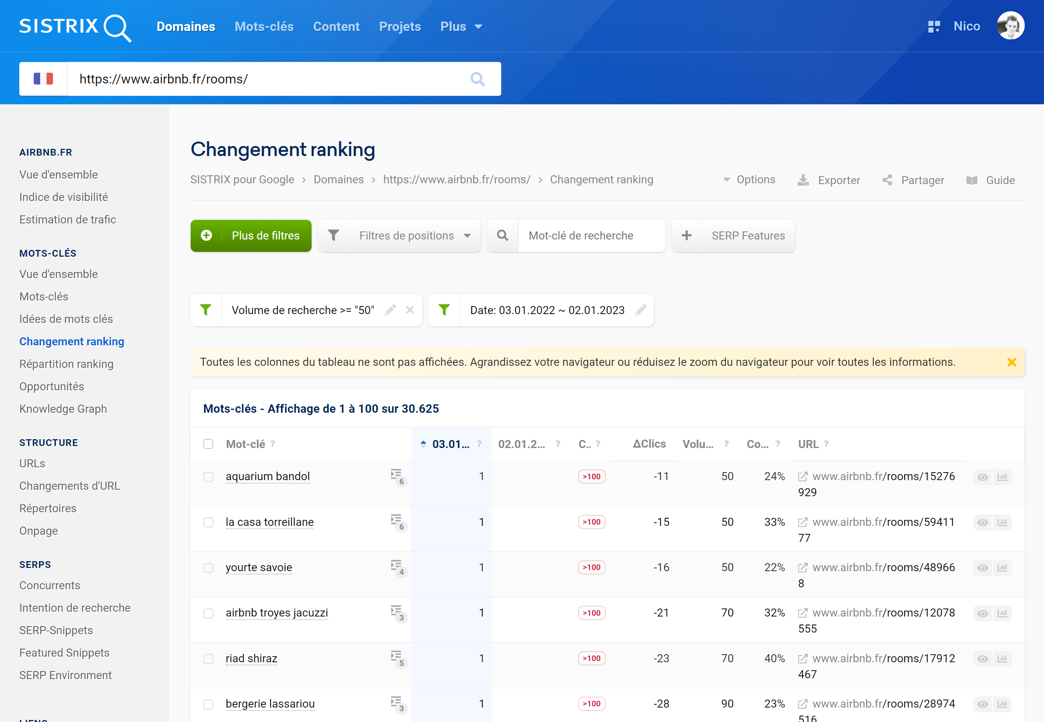Open the aquarium bandol keyword link
1044x722 pixels.
point(267,477)
